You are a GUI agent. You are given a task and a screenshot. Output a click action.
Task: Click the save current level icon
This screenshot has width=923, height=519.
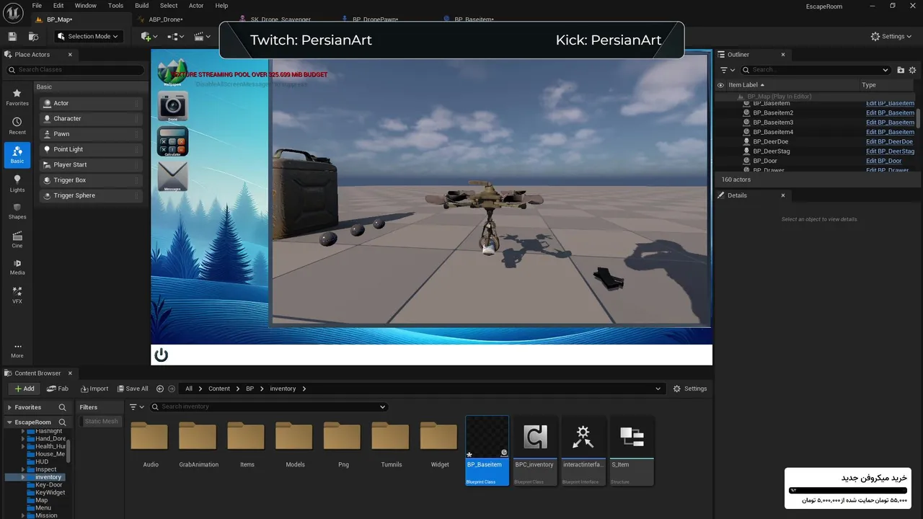tap(12, 36)
